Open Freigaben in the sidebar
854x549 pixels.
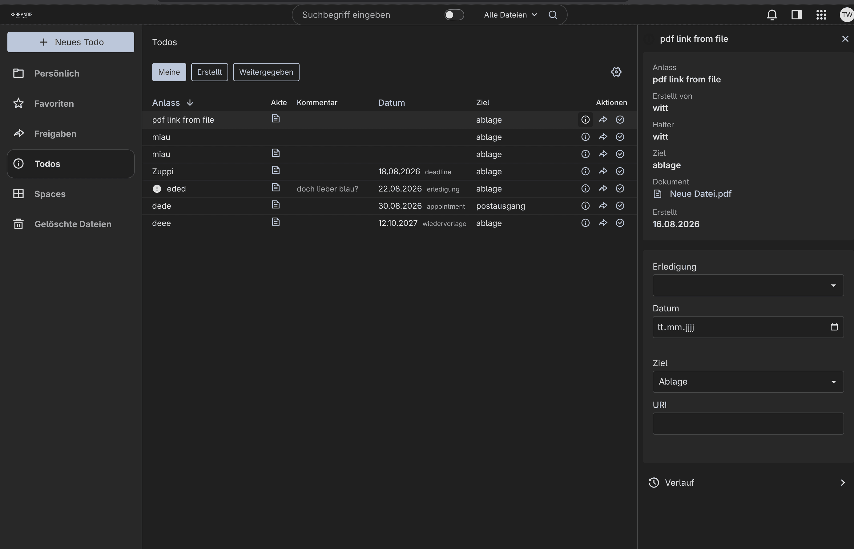click(71, 134)
